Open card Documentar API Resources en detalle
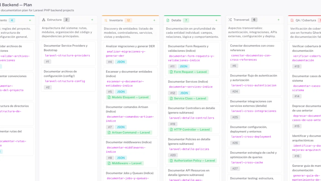 click(x=192, y=174)
